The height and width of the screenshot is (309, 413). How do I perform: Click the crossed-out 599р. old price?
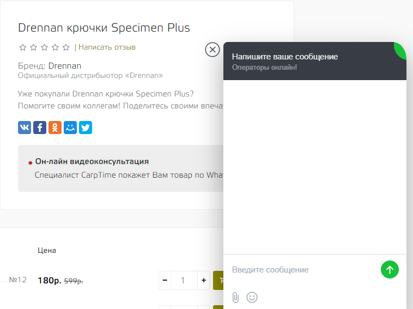pos(74,281)
